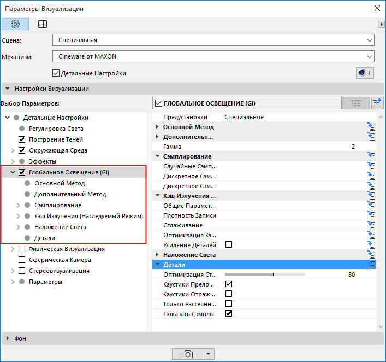This screenshot has width=386, height=362.
Task: Check Каустики Отраж... checkbox
Action: pyautogui.click(x=229, y=294)
